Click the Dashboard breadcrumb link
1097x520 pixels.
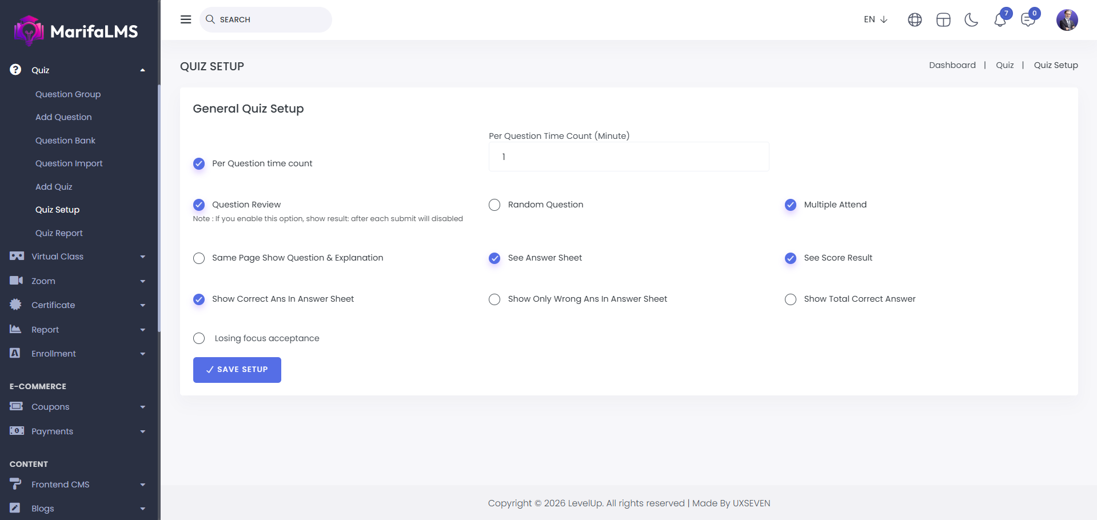(952, 65)
